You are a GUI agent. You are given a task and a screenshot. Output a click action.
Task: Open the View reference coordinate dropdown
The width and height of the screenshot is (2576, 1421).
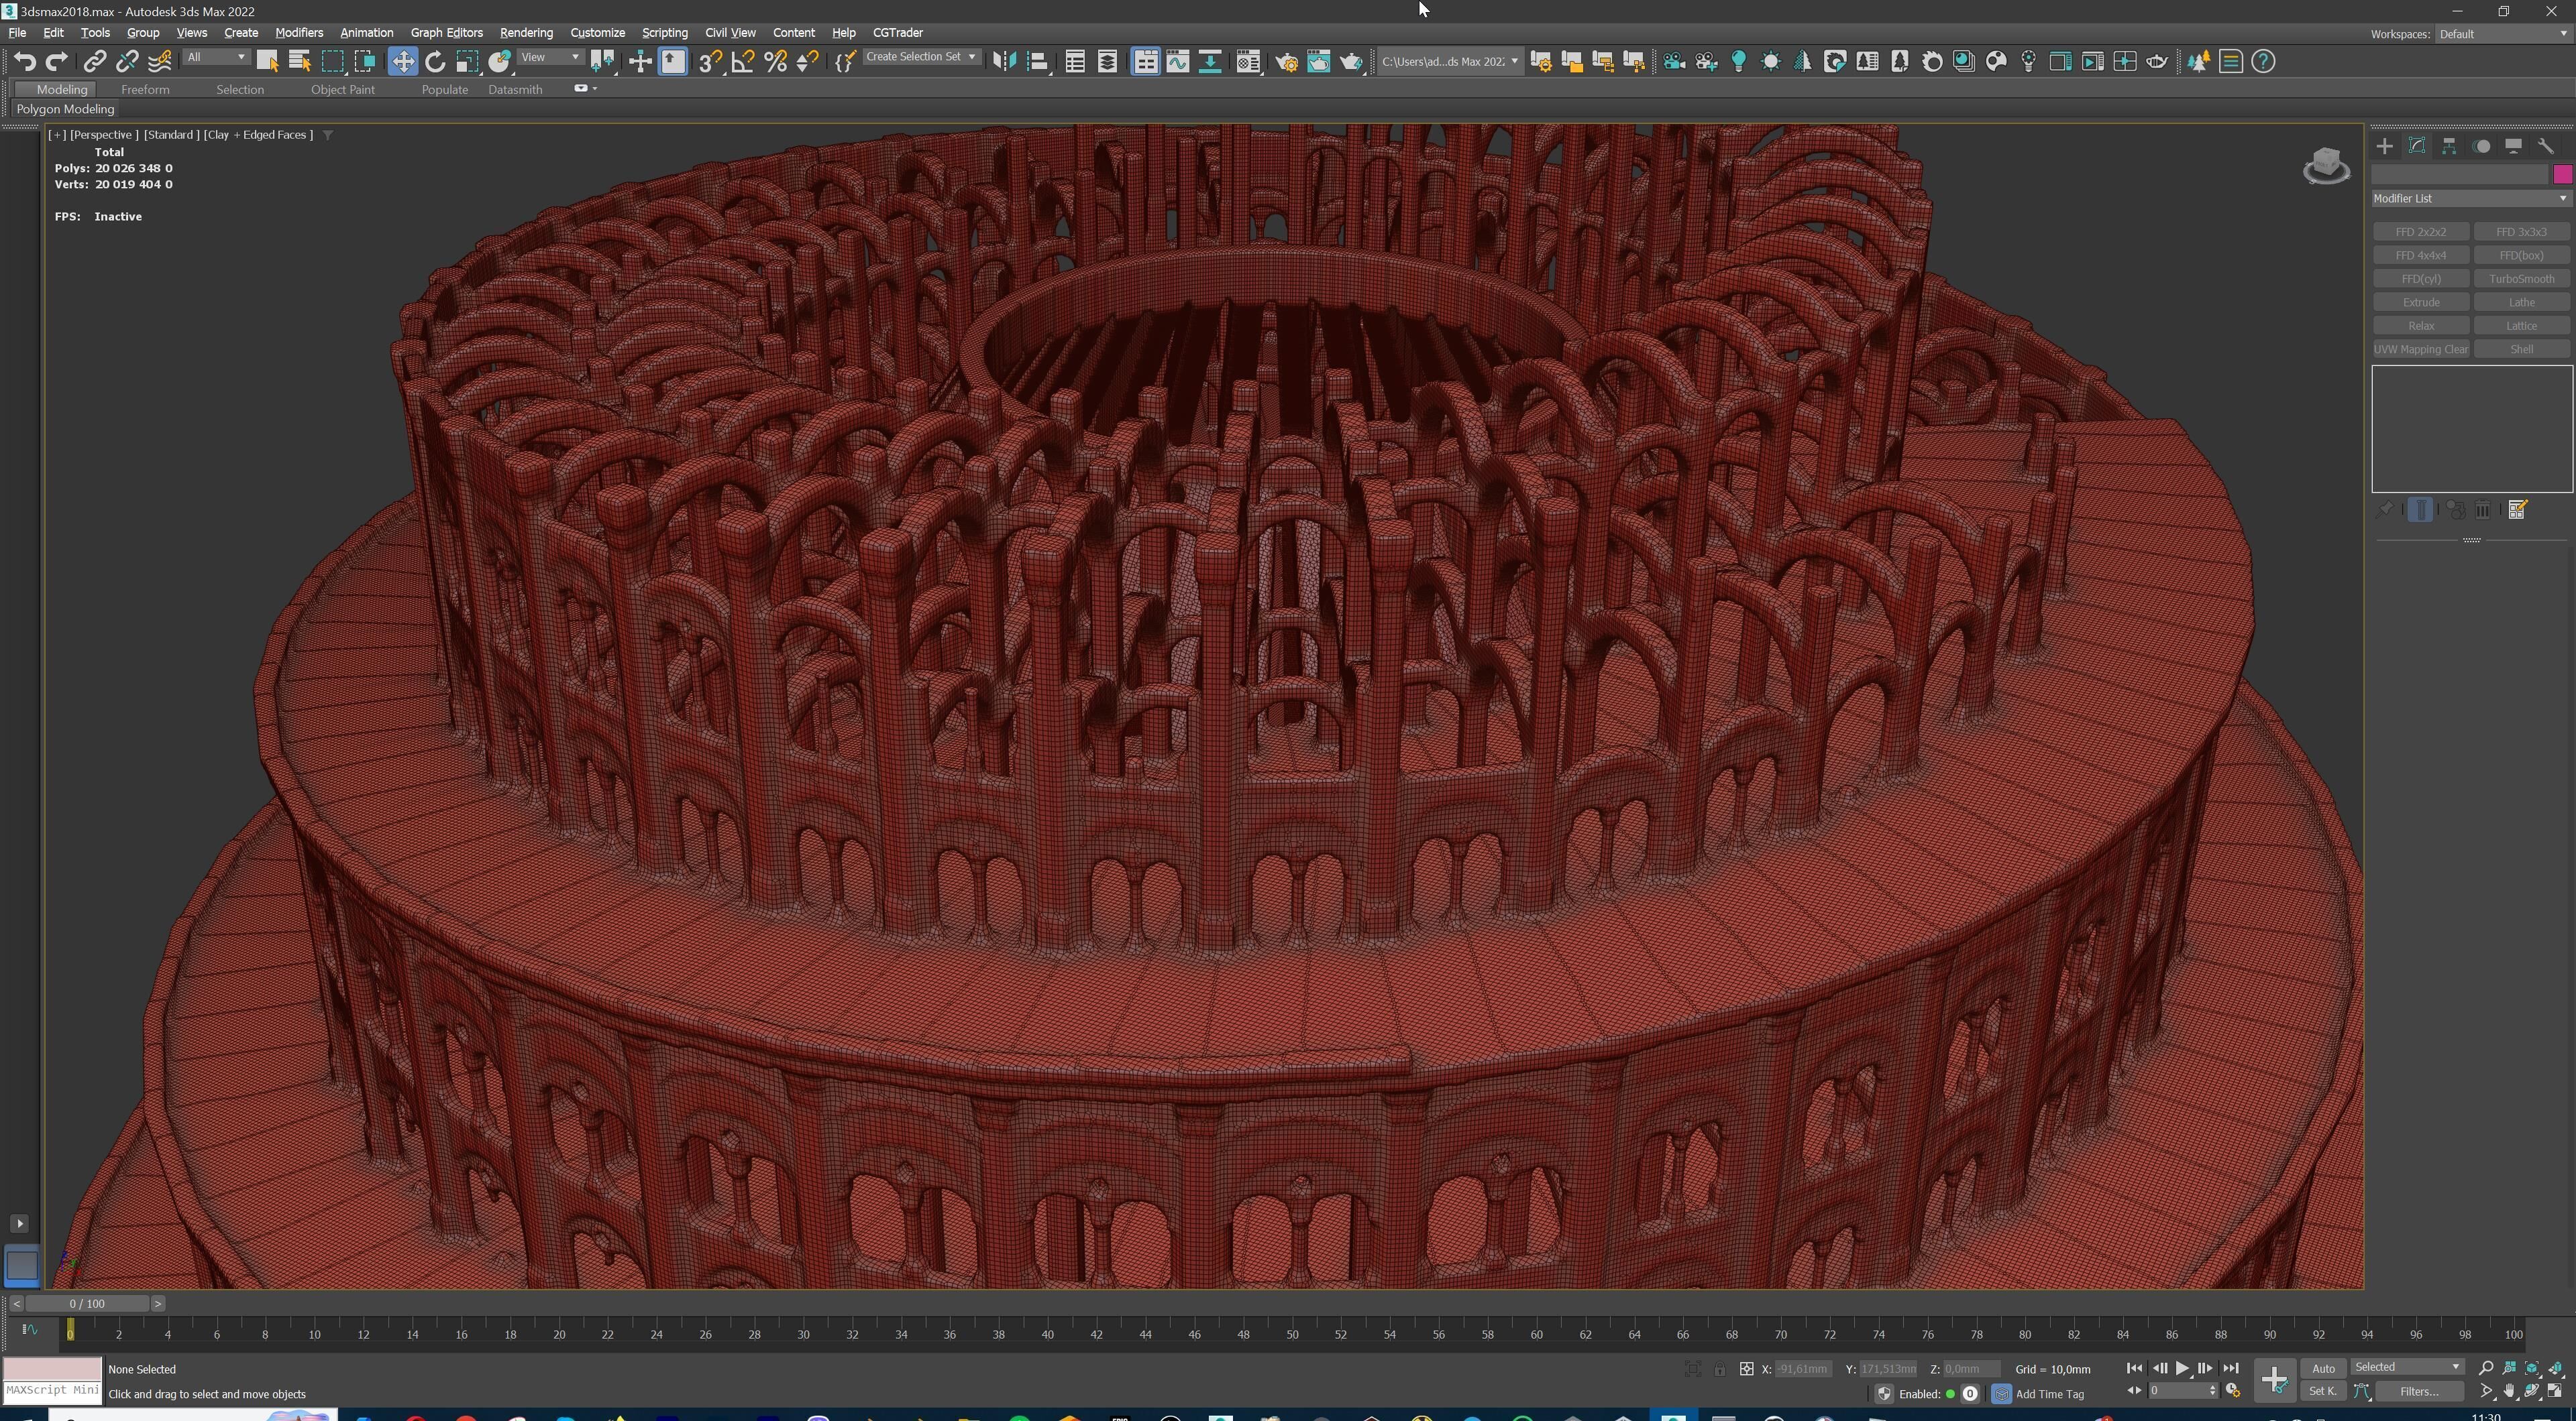(x=550, y=58)
